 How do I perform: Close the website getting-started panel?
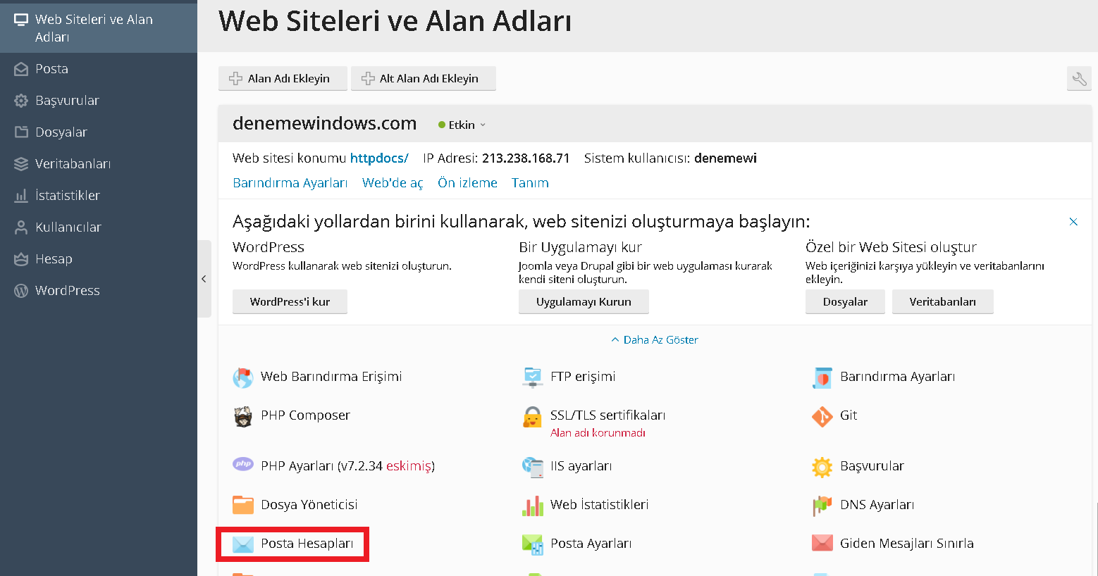point(1073,222)
